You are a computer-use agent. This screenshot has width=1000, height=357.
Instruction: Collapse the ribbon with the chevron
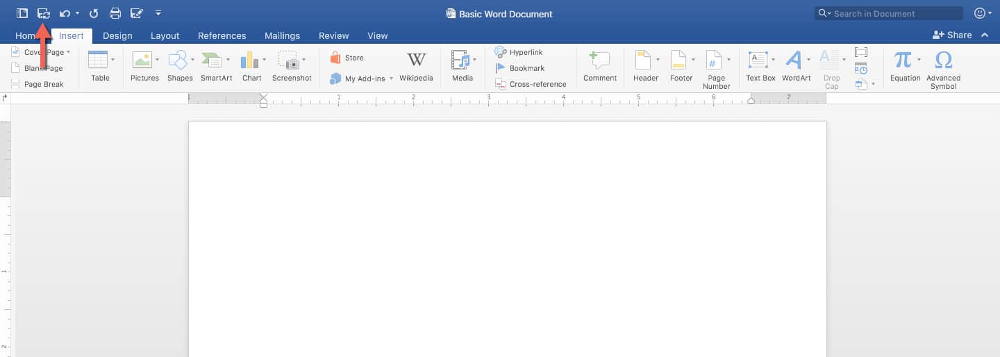pos(984,35)
